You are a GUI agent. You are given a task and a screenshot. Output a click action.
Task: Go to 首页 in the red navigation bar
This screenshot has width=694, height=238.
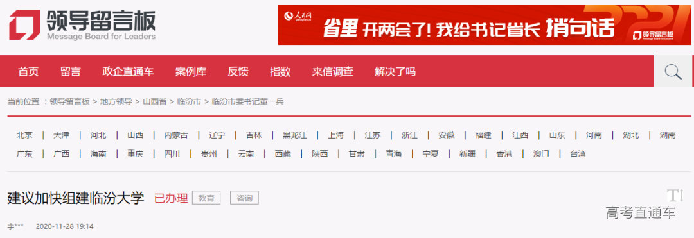[x=28, y=72]
